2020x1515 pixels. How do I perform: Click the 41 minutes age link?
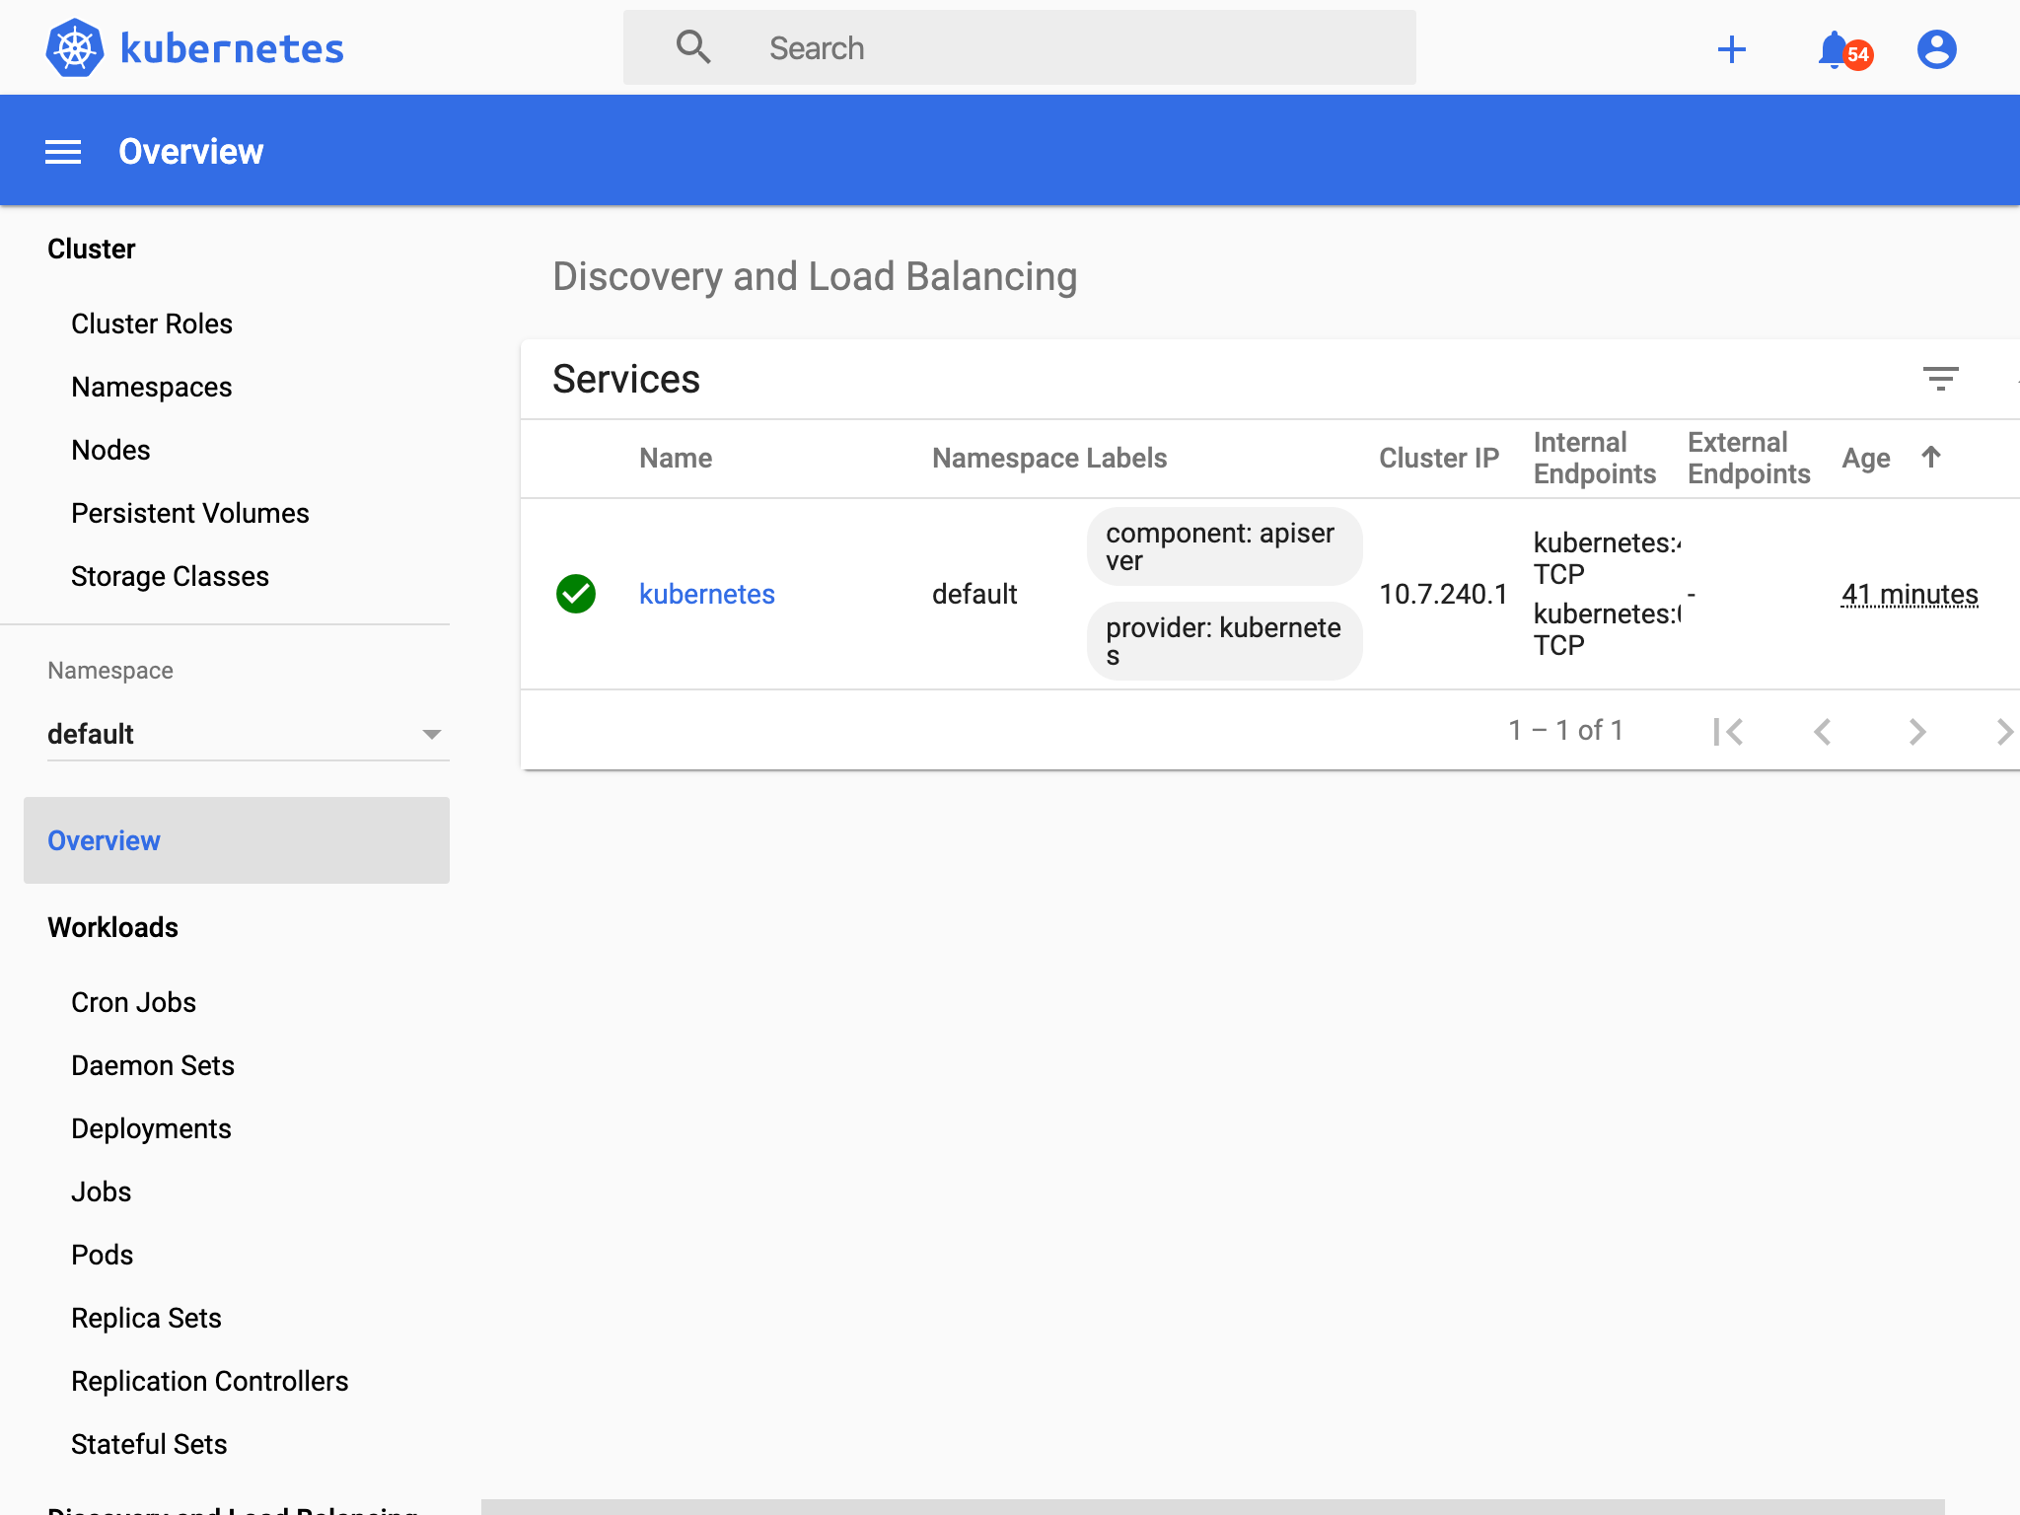coord(1910,594)
